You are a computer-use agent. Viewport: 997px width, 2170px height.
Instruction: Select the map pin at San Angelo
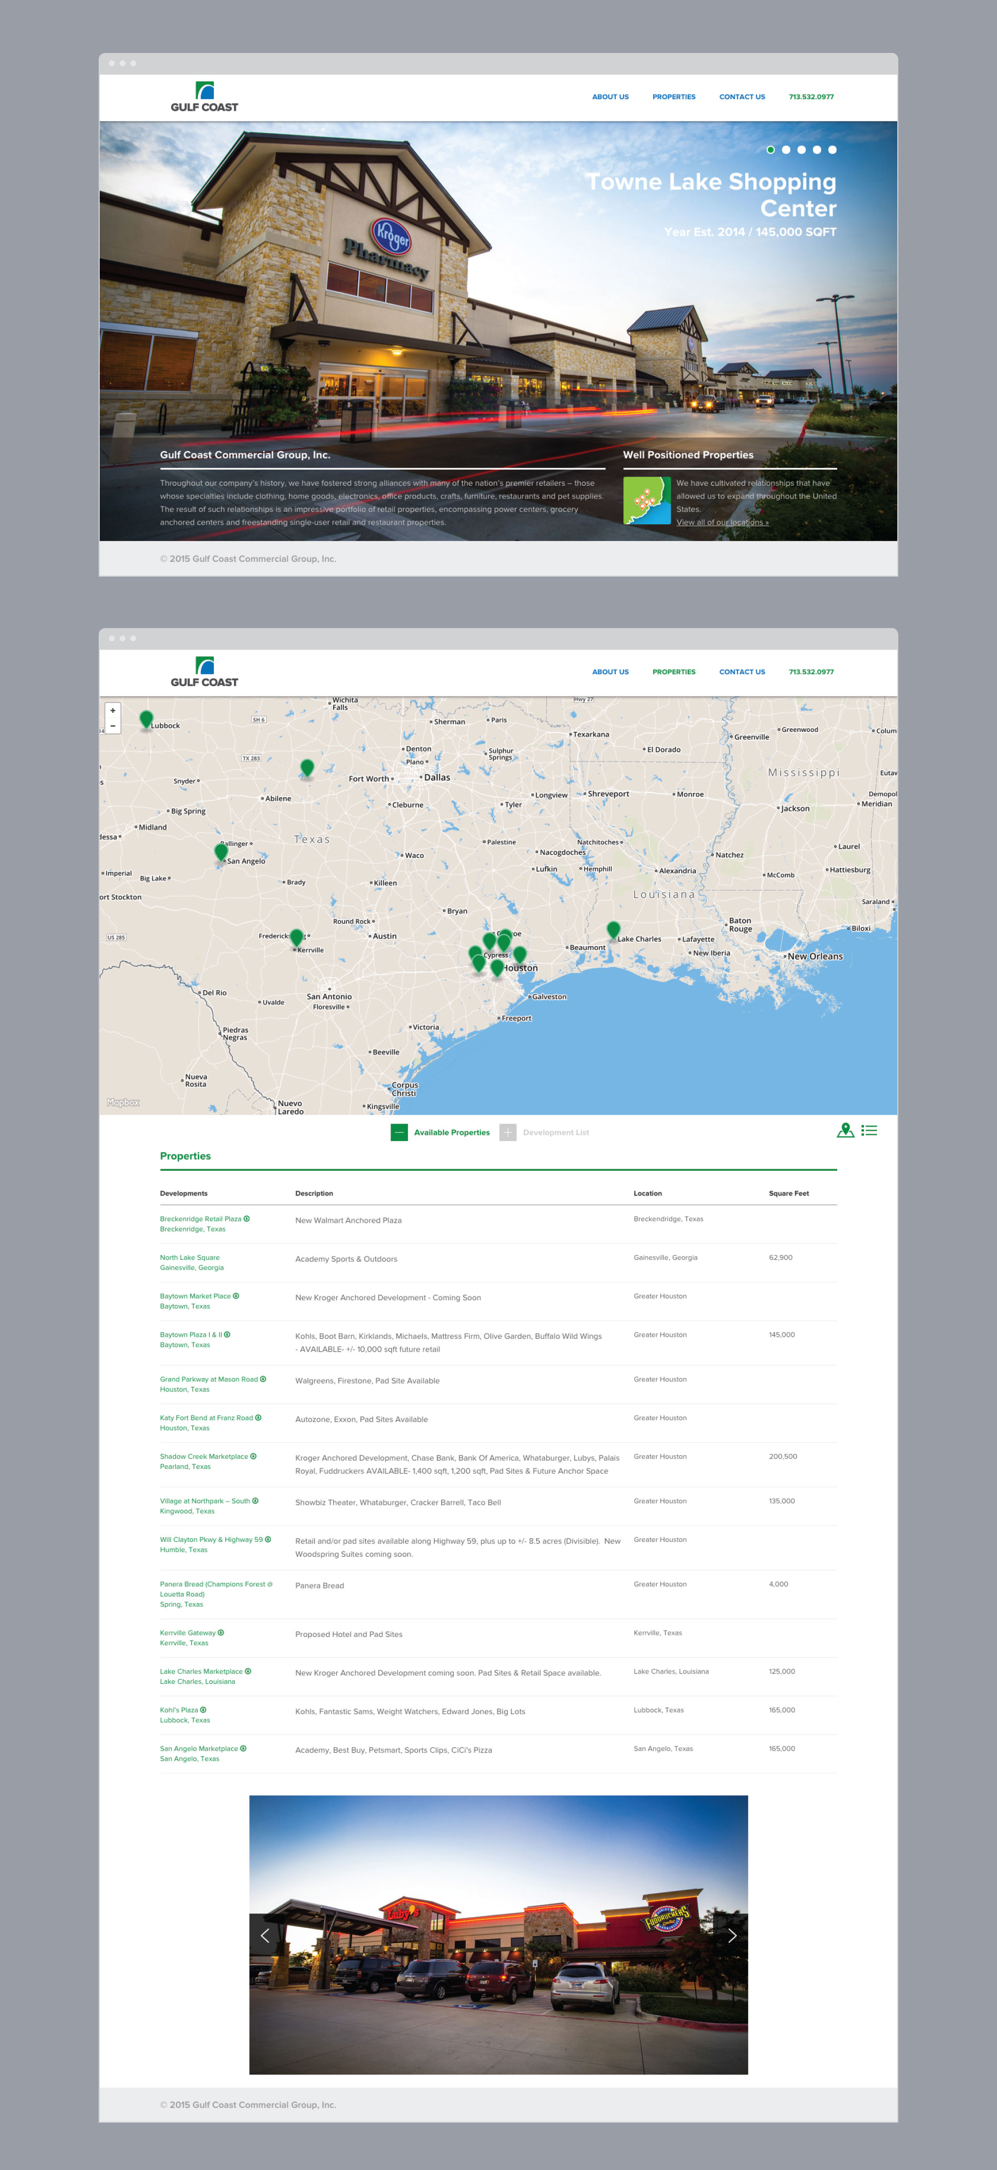(x=220, y=853)
